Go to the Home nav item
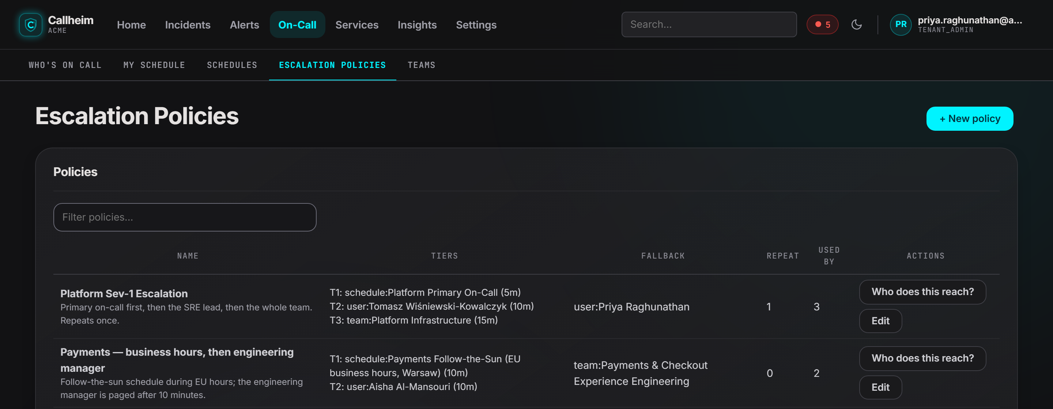This screenshot has height=409, width=1053. 131,25
